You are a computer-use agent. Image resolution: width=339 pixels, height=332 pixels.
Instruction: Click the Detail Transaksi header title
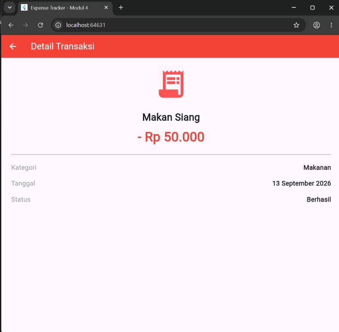pyautogui.click(x=63, y=46)
